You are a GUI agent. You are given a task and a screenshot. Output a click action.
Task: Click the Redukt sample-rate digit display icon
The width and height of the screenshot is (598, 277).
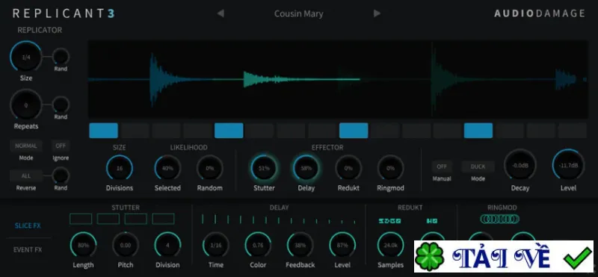pos(390,221)
